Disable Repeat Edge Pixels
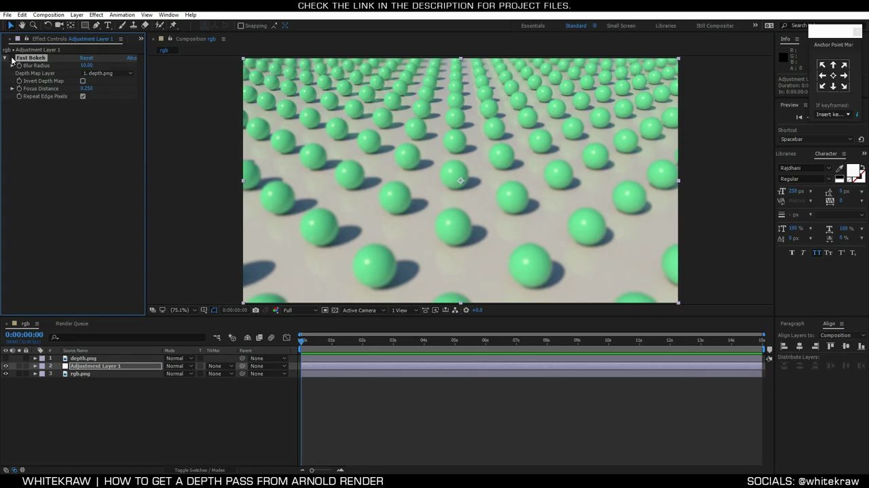This screenshot has height=488, width=869. [x=83, y=96]
